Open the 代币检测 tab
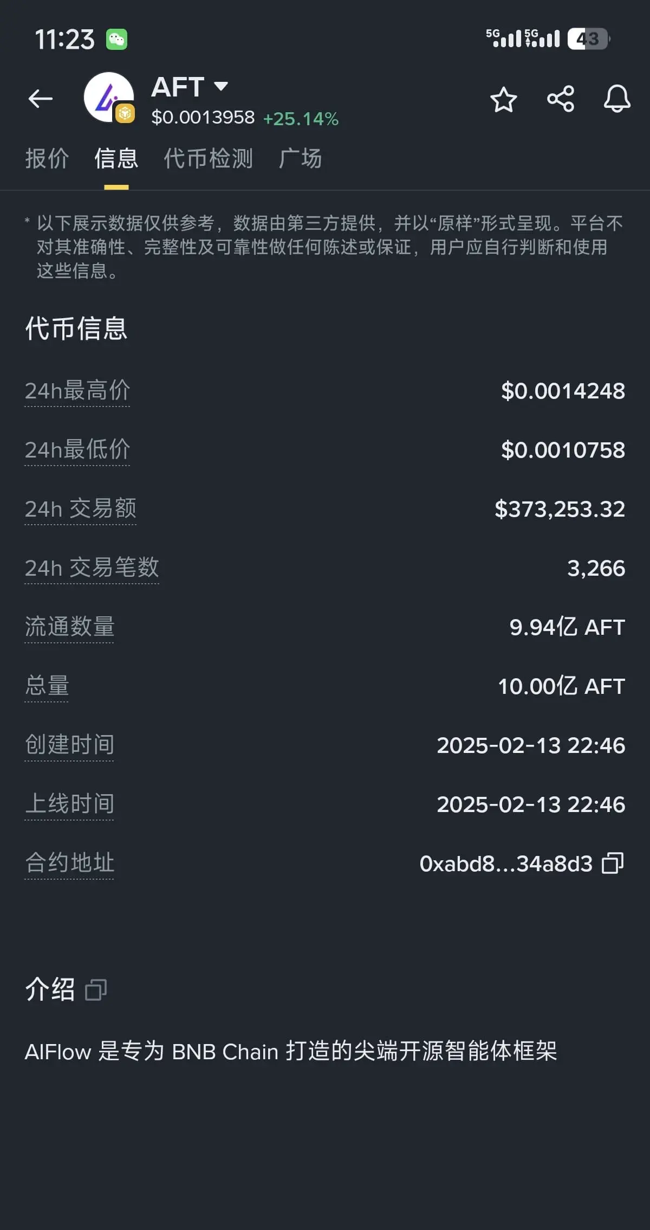Viewport: 650px width, 1230px height. click(208, 159)
